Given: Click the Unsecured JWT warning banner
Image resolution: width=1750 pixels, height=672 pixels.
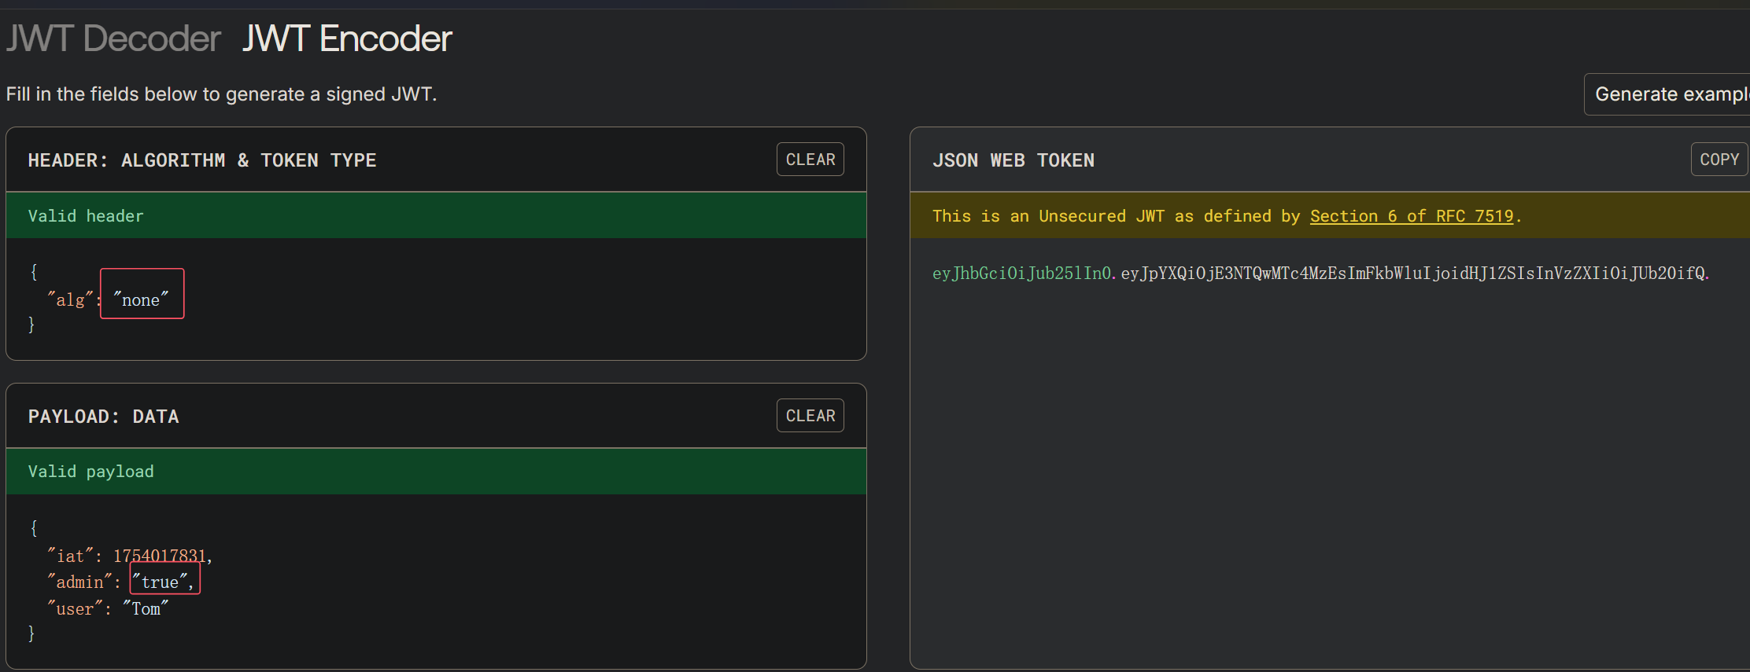Looking at the screenshot, I should (x=1330, y=215).
